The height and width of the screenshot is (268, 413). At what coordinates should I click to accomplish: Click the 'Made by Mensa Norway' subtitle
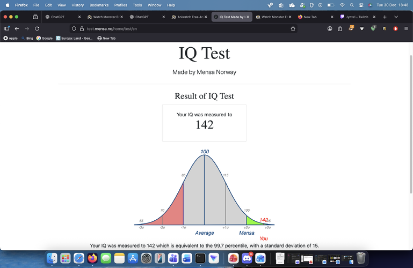(205, 72)
